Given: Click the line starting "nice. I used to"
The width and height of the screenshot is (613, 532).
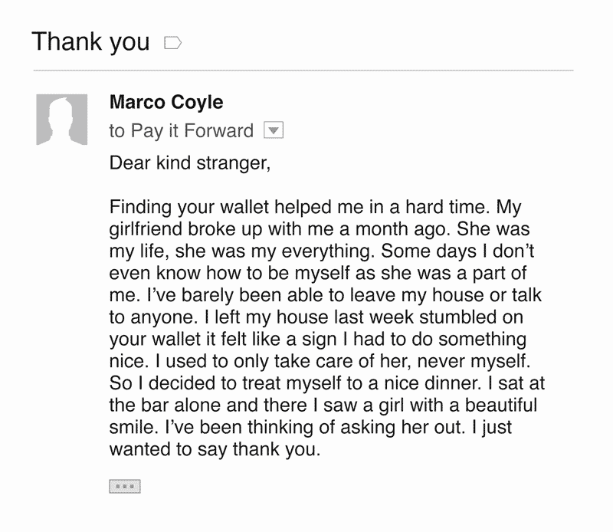Looking at the screenshot, I should pyautogui.click(x=317, y=361).
